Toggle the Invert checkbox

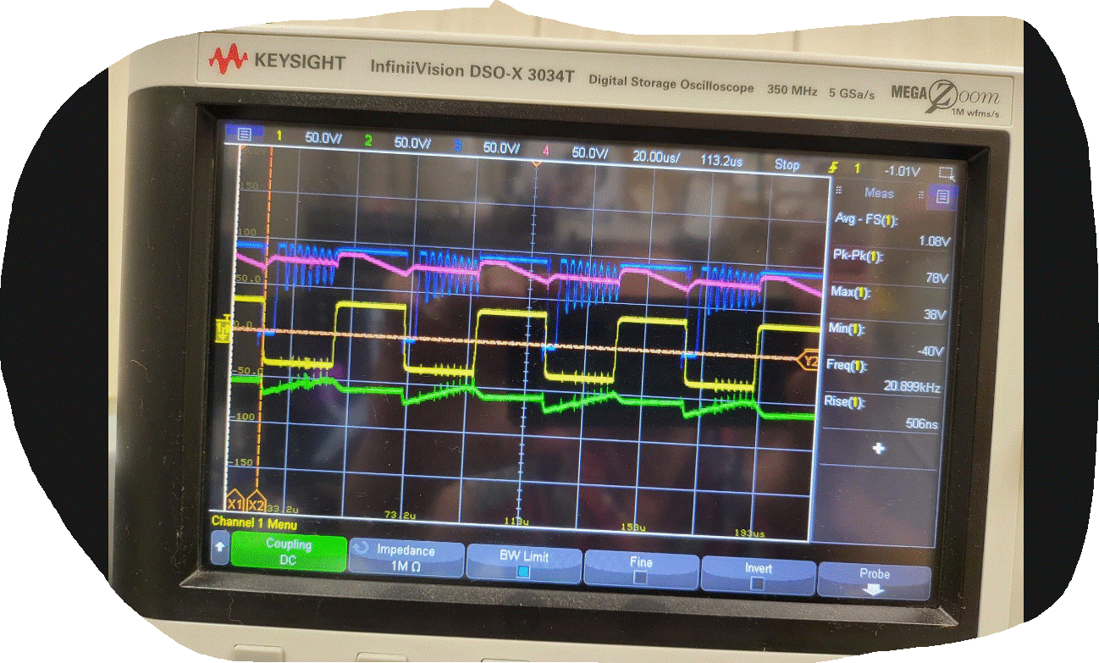click(758, 583)
